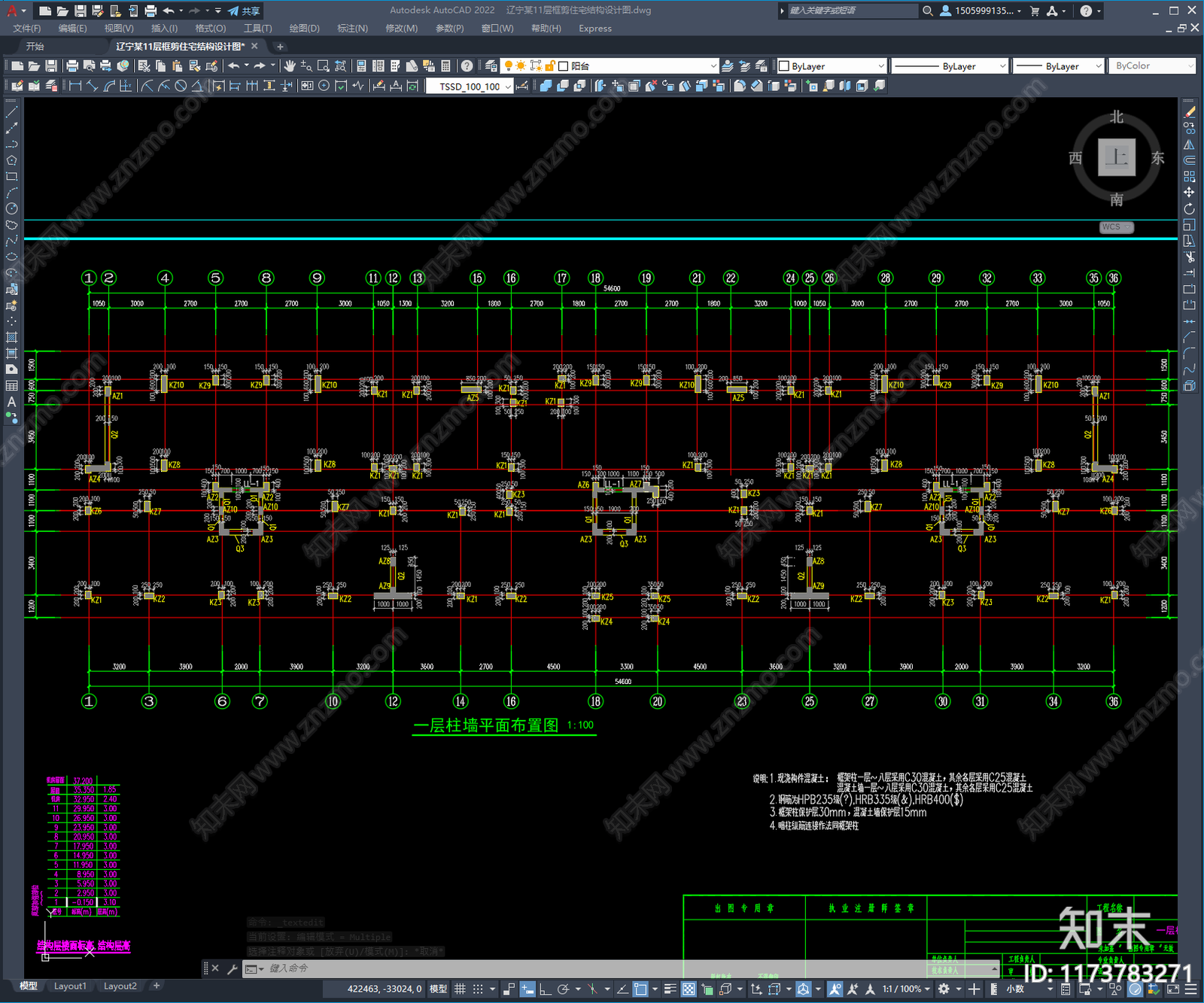
Task: Open the ByLayer color dropdown
Action: coord(832,66)
